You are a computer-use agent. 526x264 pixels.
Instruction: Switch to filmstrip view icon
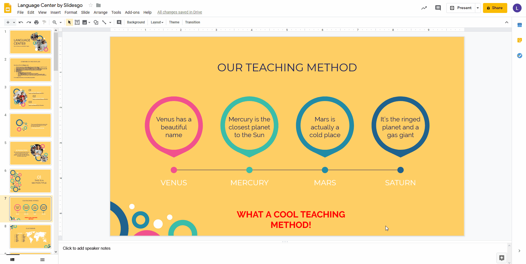pyautogui.click(x=12, y=260)
